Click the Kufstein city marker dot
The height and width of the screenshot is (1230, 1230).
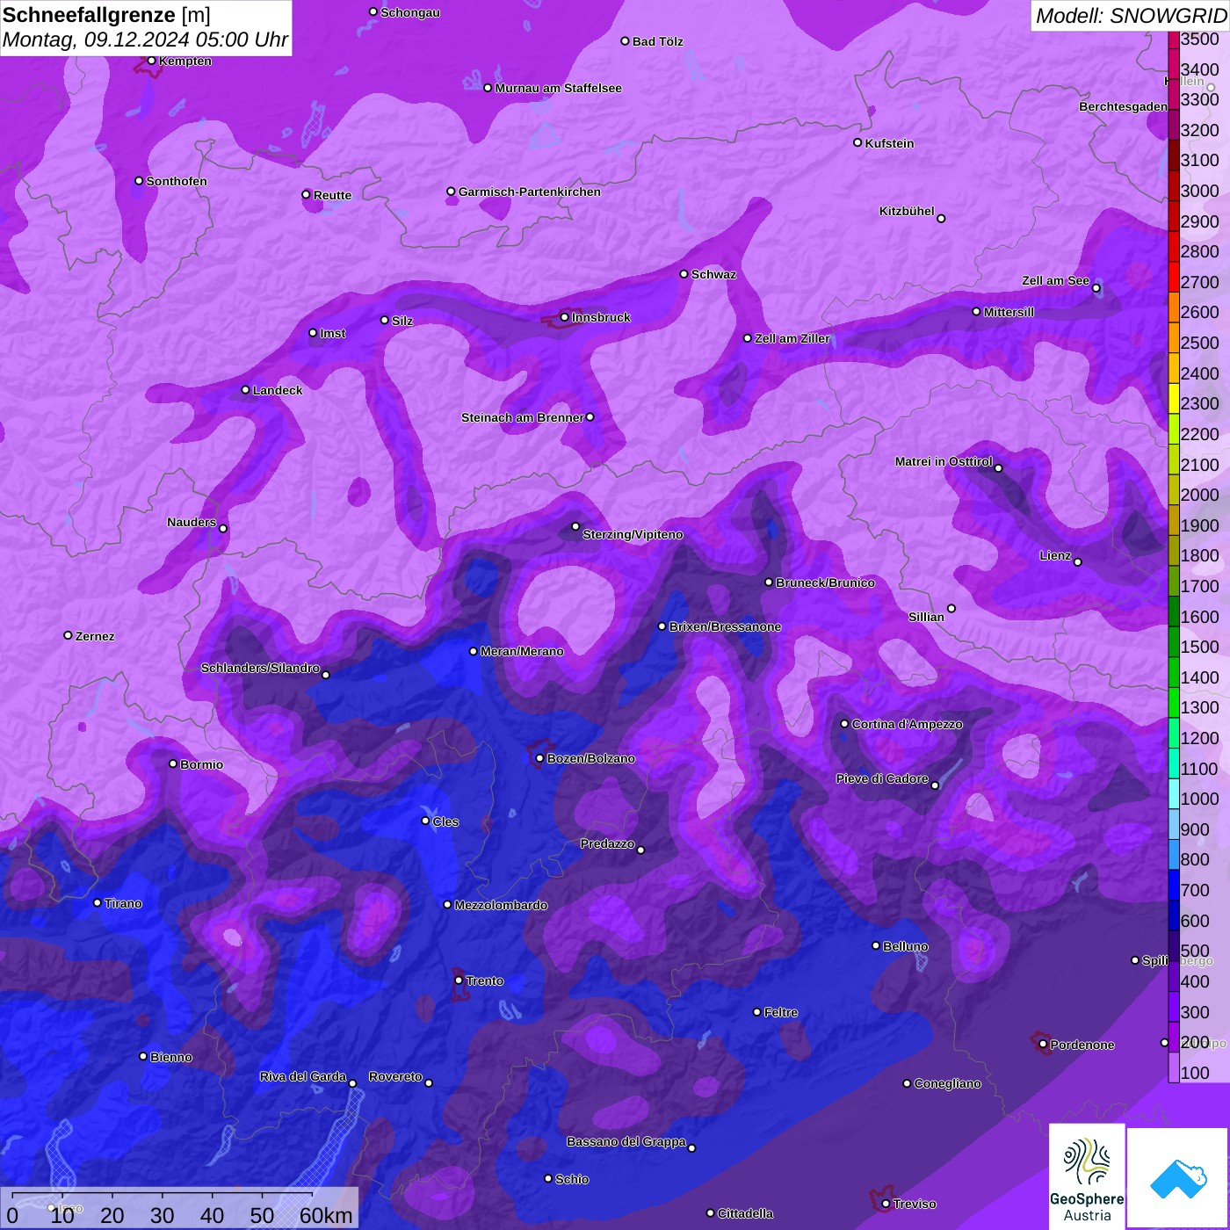click(857, 142)
